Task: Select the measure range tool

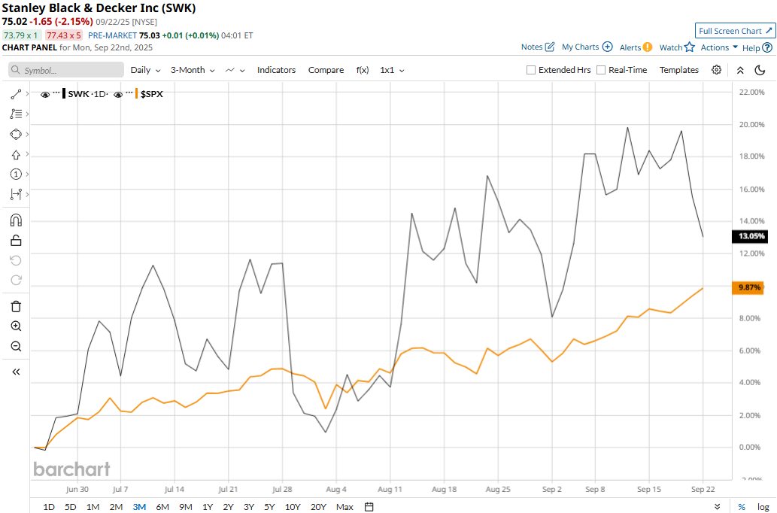Action: click(x=16, y=194)
